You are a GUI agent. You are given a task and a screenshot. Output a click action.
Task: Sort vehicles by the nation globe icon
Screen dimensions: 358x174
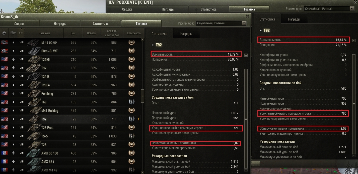[x=4, y=33]
